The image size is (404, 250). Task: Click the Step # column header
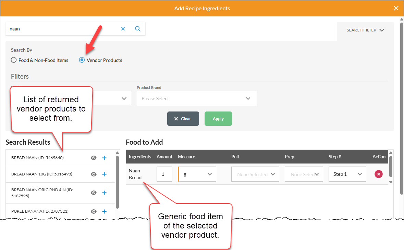[x=335, y=157]
